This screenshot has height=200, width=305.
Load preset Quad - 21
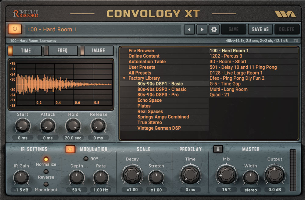pos(253,95)
